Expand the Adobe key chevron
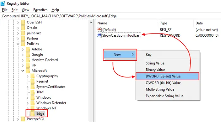 (23, 49)
